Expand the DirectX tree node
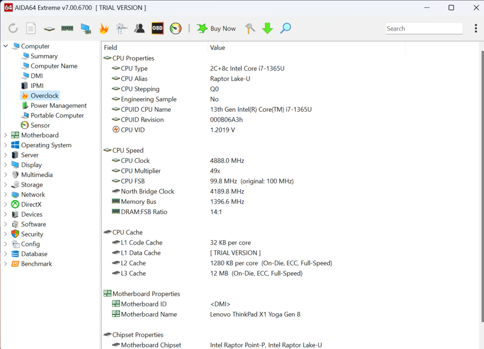This screenshot has width=484, height=349. coord(5,204)
